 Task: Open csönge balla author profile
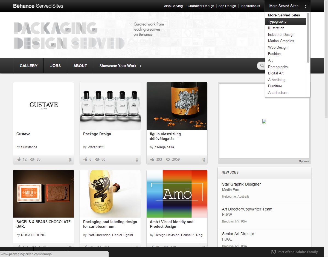point(164,147)
